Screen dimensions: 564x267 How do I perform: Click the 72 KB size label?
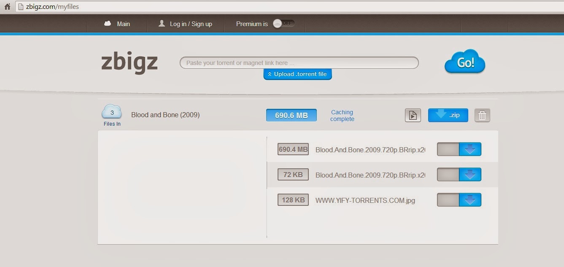[x=293, y=175]
